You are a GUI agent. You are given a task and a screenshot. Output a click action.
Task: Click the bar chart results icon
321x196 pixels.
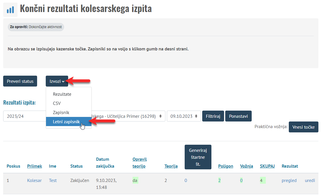pos(10,10)
